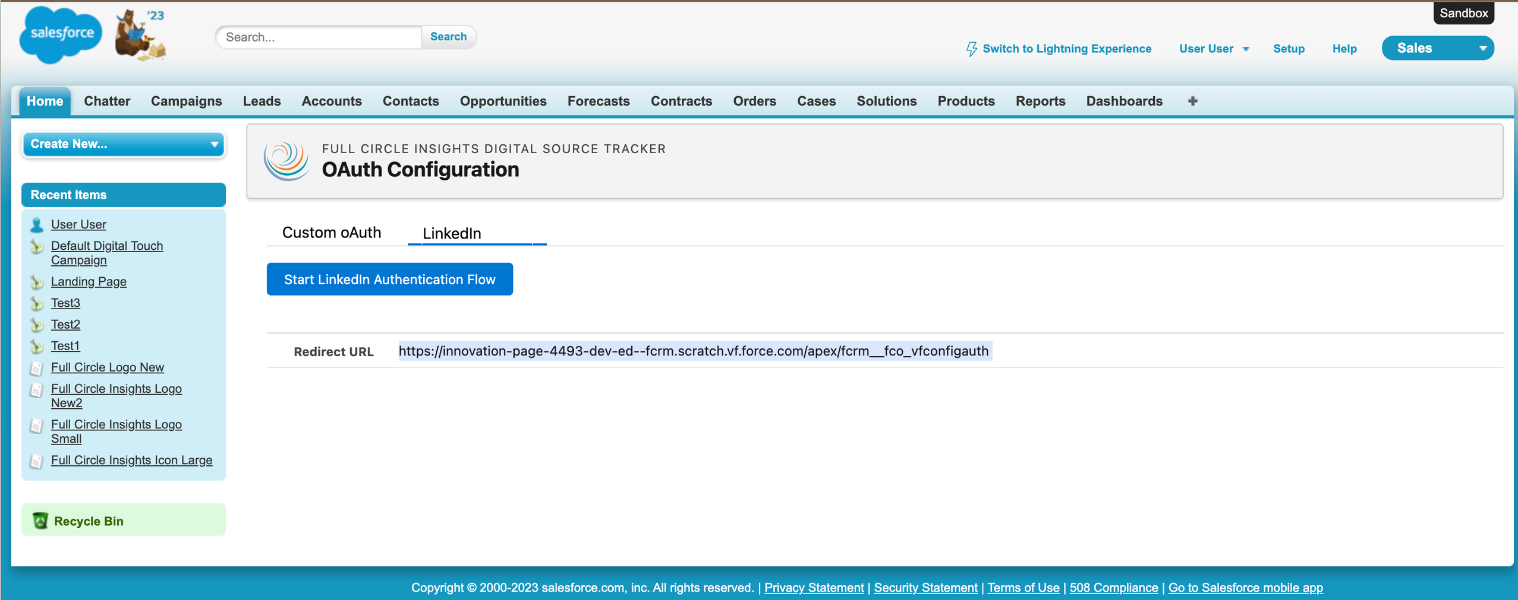
Task: Switch to the Contacts tab
Action: pyautogui.click(x=411, y=101)
